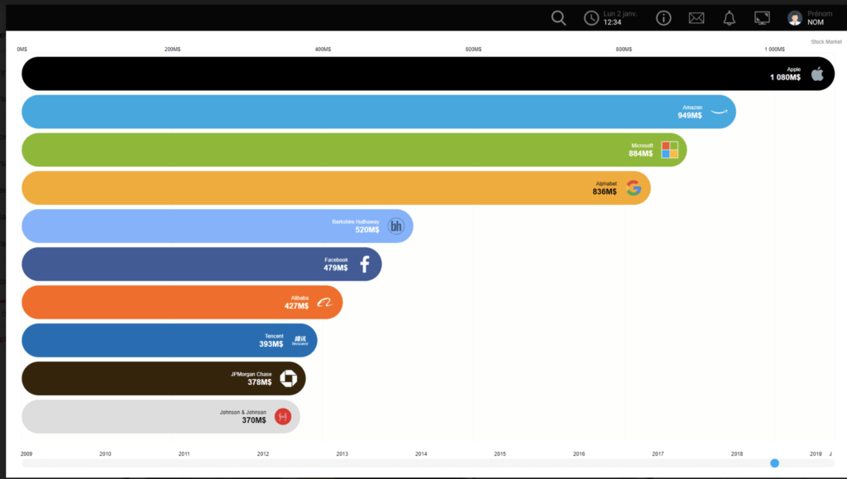This screenshot has width=847, height=479.
Task: Click the 12:34 time display
Action: (613, 22)
